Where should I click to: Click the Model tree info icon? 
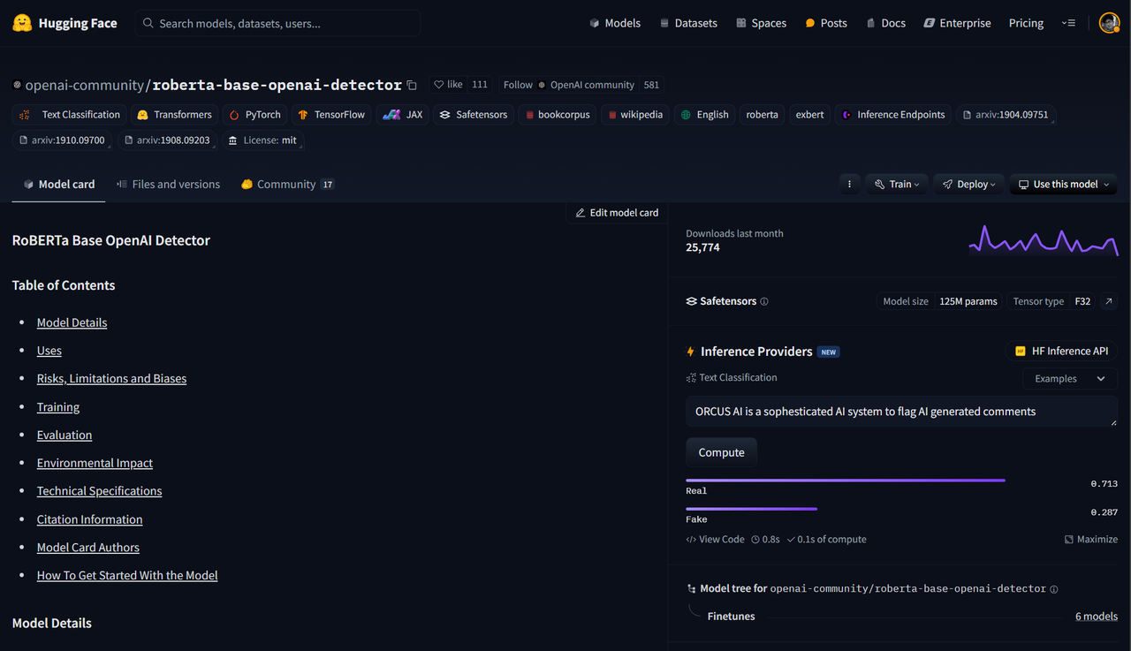pos(1054,588)
